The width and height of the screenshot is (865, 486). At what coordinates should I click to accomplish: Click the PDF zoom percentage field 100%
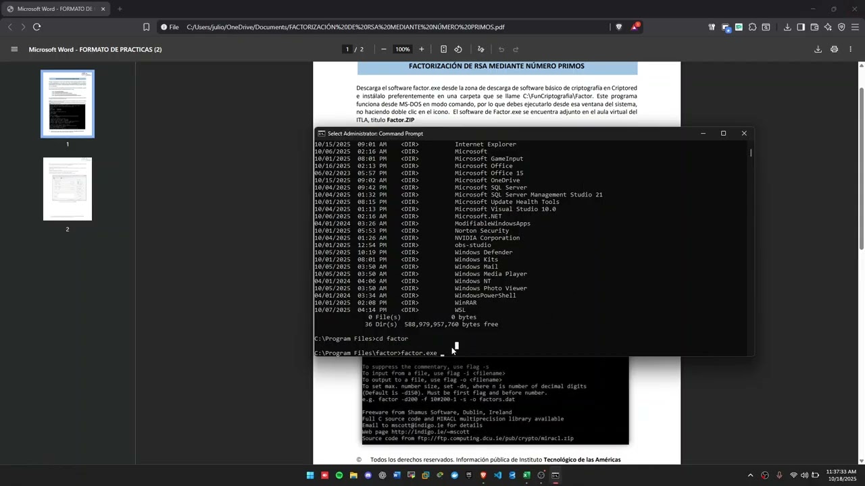403,49
